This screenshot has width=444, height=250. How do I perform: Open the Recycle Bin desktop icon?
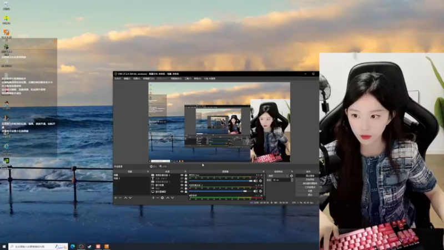coord(6,6)
